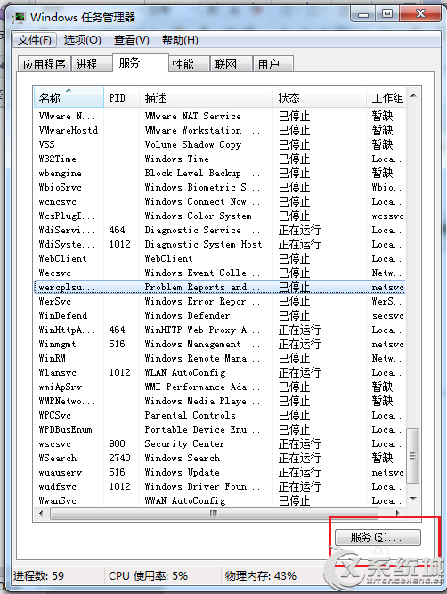Screen dimensions: 447x594
Task: Open the 帮助(H) menu
Action: [x=180, y=40]
